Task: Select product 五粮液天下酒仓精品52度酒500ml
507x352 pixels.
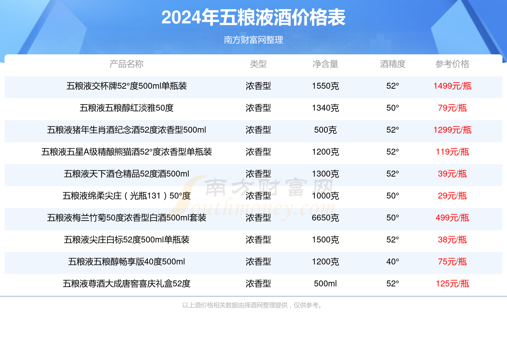Action: pos(126,174)
